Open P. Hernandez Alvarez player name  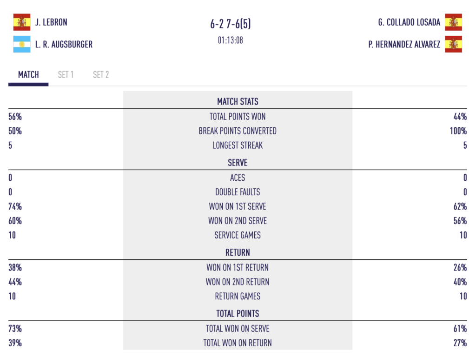pos(404,45)
